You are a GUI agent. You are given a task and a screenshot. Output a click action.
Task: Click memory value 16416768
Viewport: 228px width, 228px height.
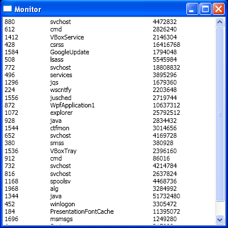point(166,45)
